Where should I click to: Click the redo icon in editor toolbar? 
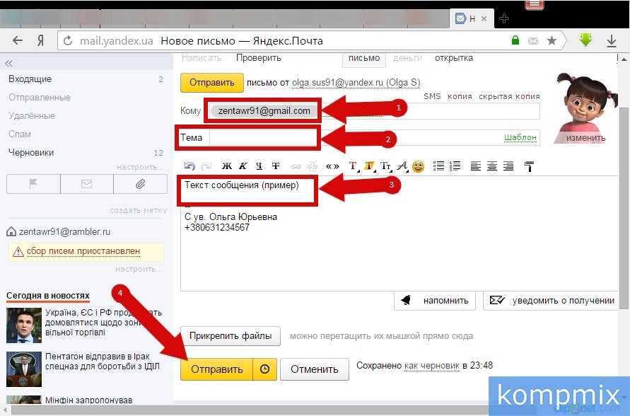(x=206, y=166)
